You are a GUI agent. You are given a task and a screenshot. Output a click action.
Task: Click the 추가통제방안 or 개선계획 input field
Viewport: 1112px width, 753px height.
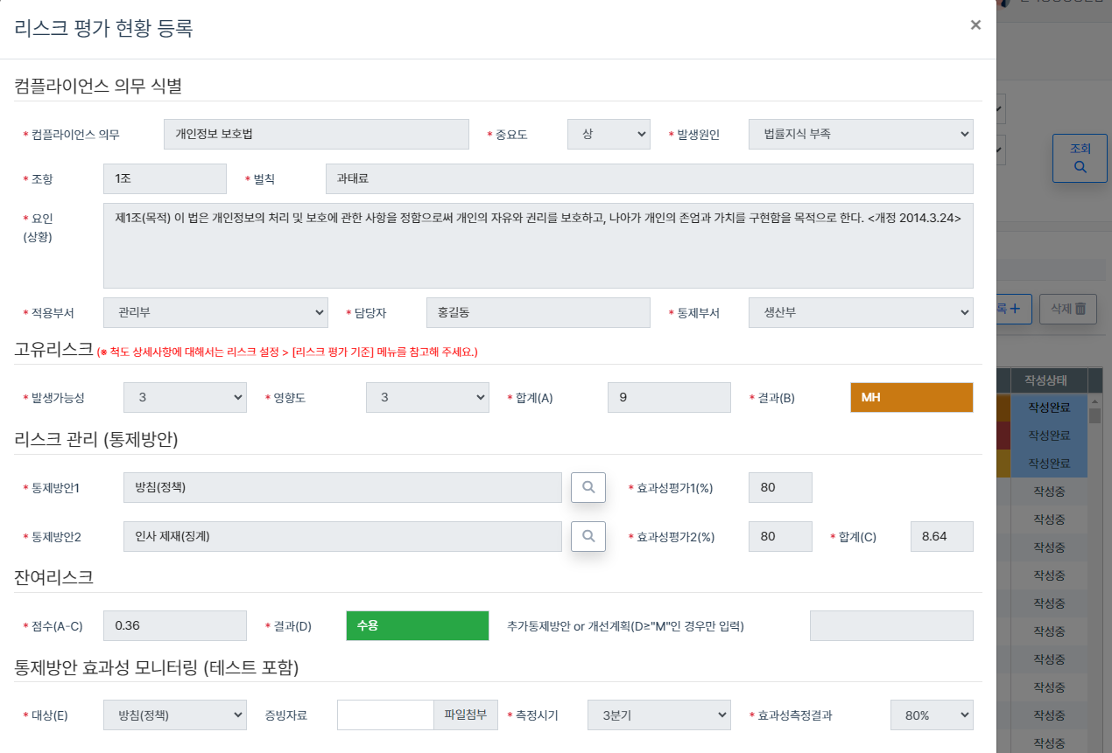click(x=890, y=626)
